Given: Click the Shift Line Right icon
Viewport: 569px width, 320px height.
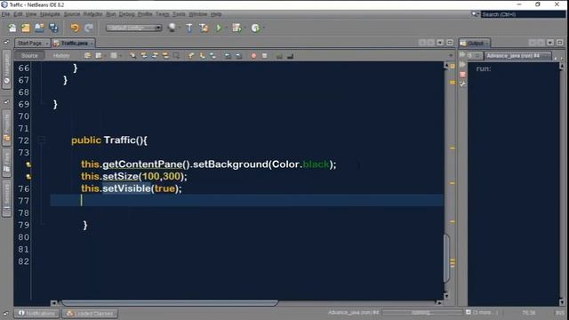Looking at the screenshot, I should [x=238, y=55].
